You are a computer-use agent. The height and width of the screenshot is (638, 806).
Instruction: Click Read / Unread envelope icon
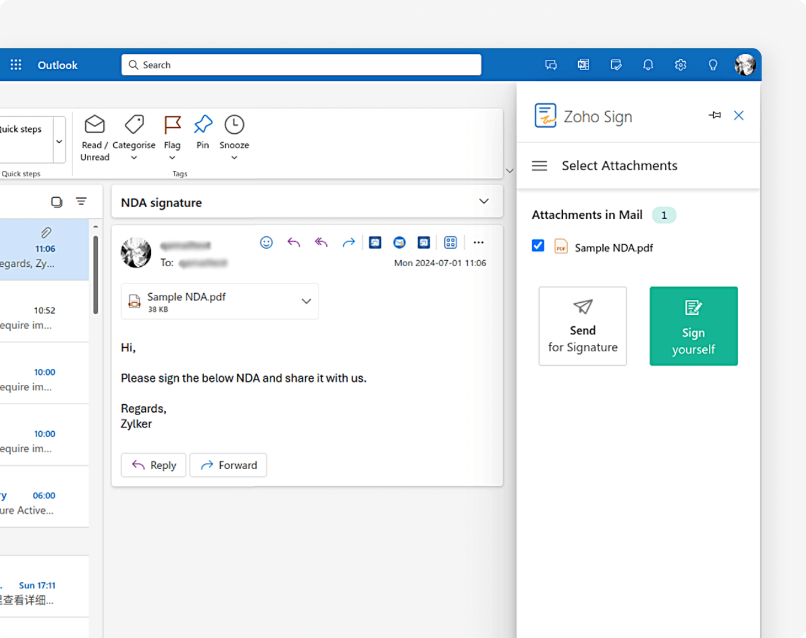[95, 125]
